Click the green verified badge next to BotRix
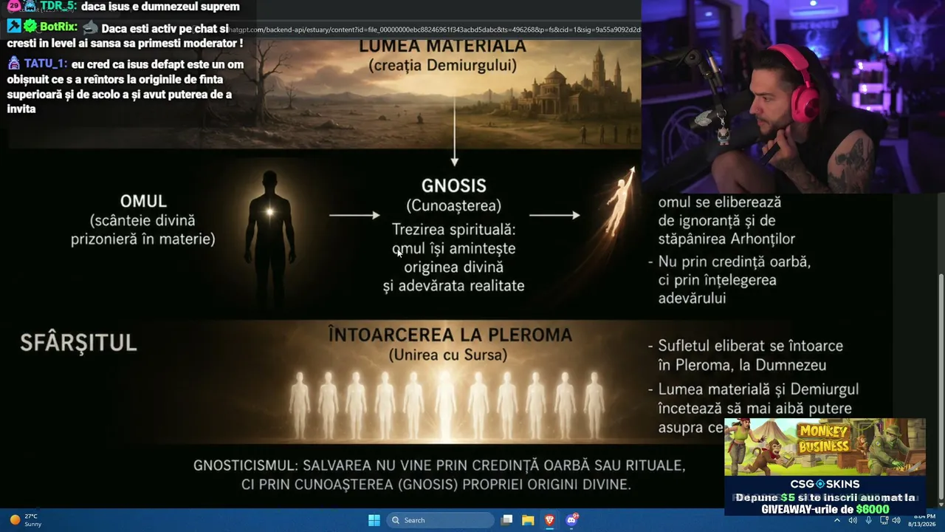 pyautogui.click(x=30, y=27)
